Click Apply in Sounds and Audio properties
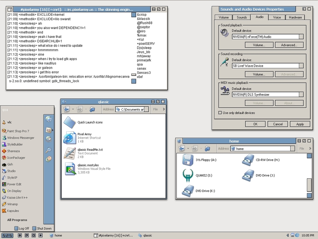This screenshot has height=239, width=318. (x=300, y=124)
